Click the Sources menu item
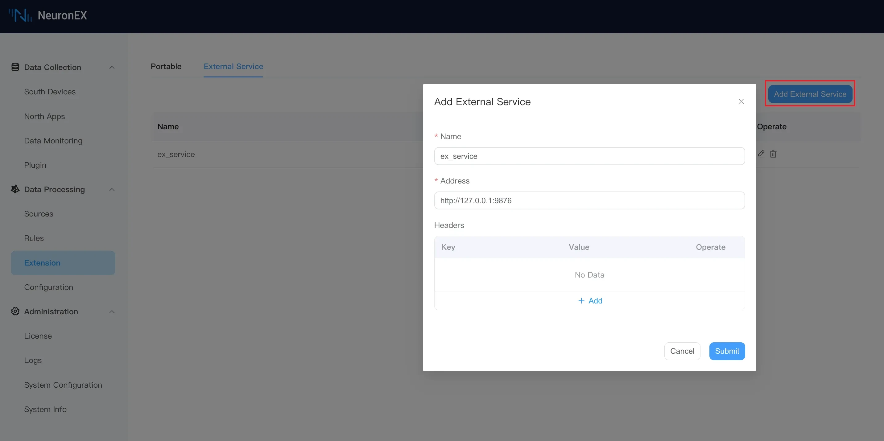The width and height of the screenshot is (884, 441). pyautogui.click(x=38, y=214)
